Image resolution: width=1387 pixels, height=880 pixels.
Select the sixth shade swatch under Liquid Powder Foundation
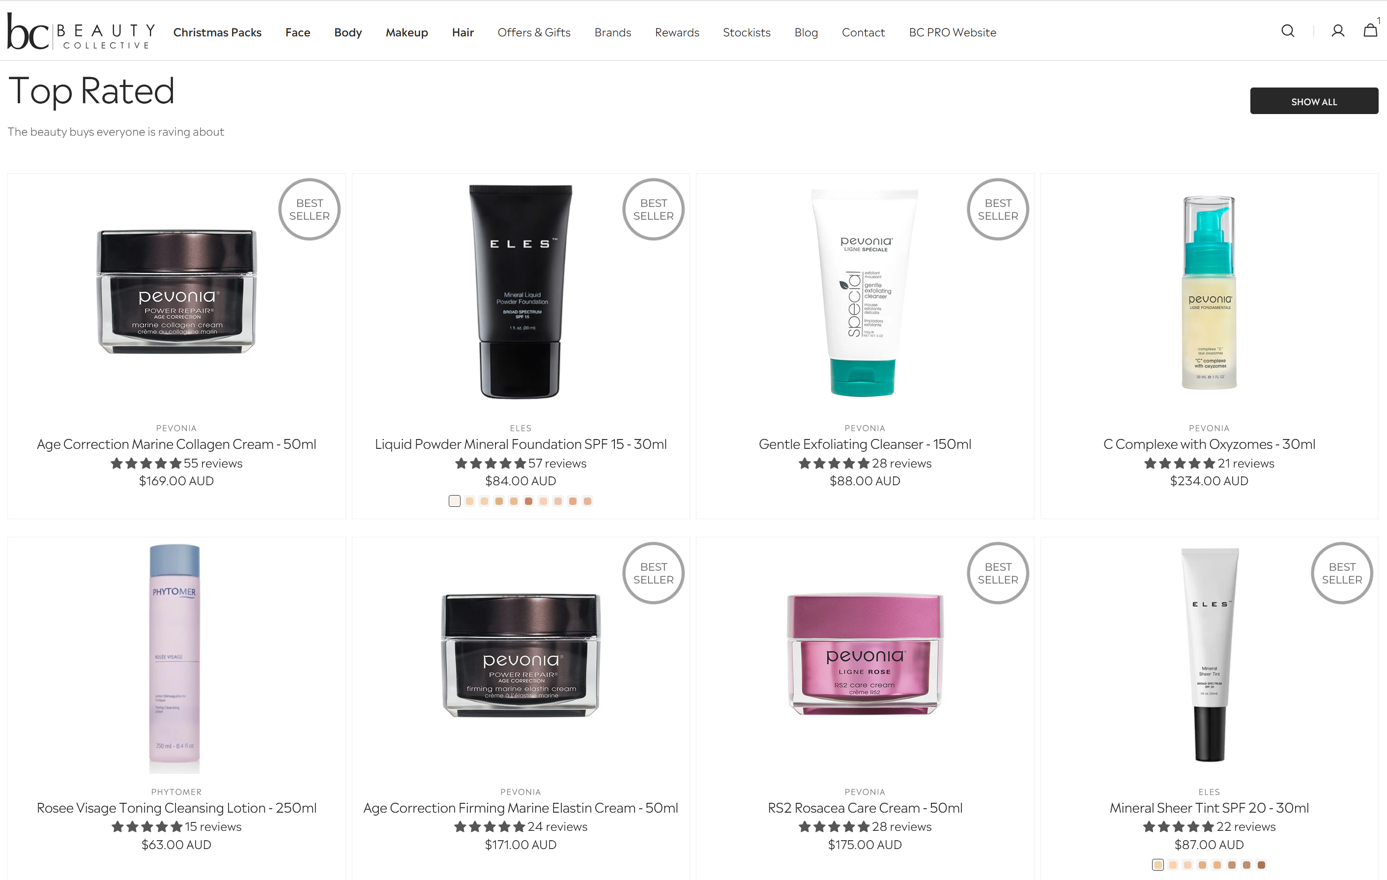[x=528, y=501]
